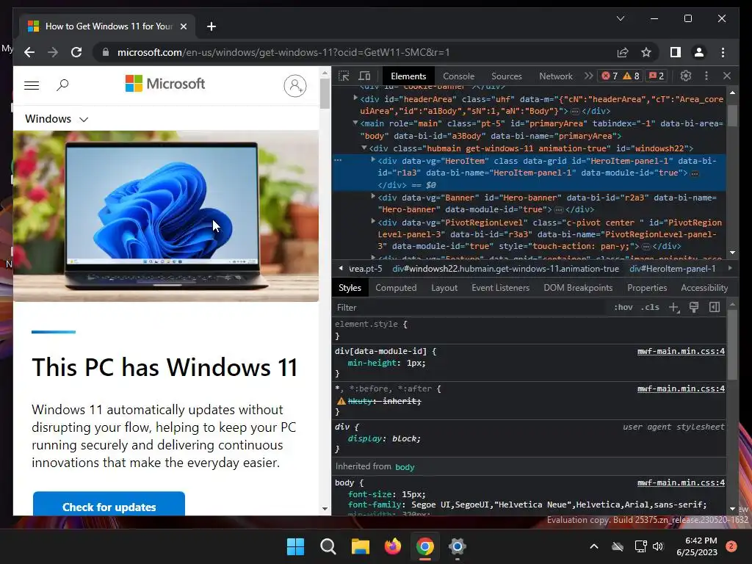Toggle the device toolbar icon

[x=364, y=76]
